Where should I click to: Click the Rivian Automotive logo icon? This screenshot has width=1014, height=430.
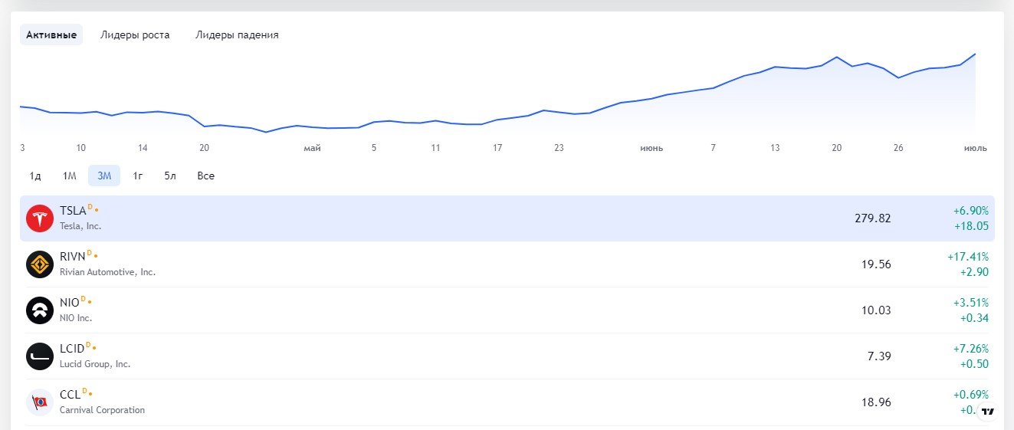pos(40,264)
